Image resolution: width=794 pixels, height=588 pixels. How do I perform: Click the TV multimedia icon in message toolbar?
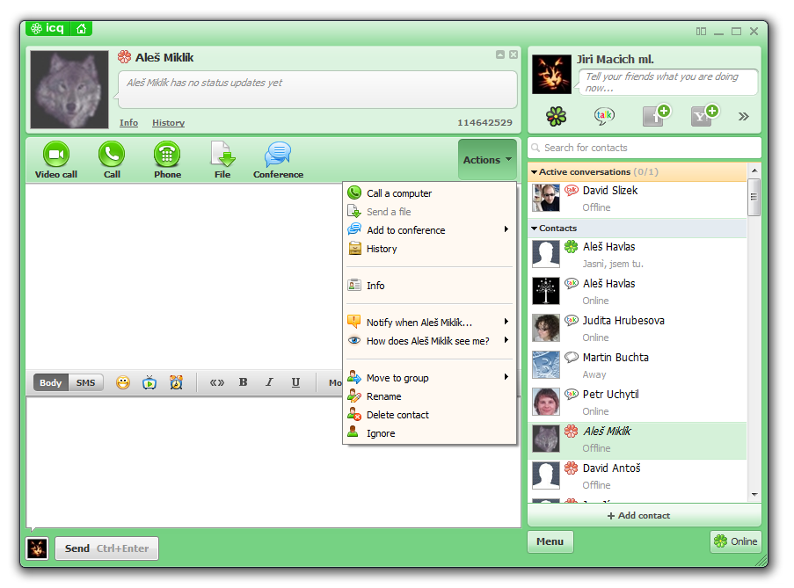(149, 382)
